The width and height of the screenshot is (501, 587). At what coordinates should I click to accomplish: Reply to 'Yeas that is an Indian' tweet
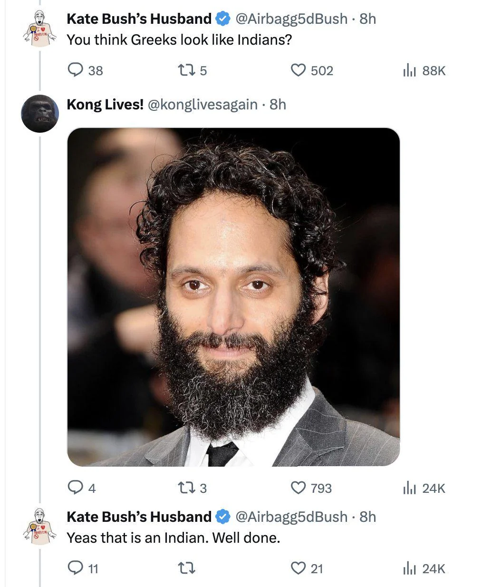[x=83, y=568]
